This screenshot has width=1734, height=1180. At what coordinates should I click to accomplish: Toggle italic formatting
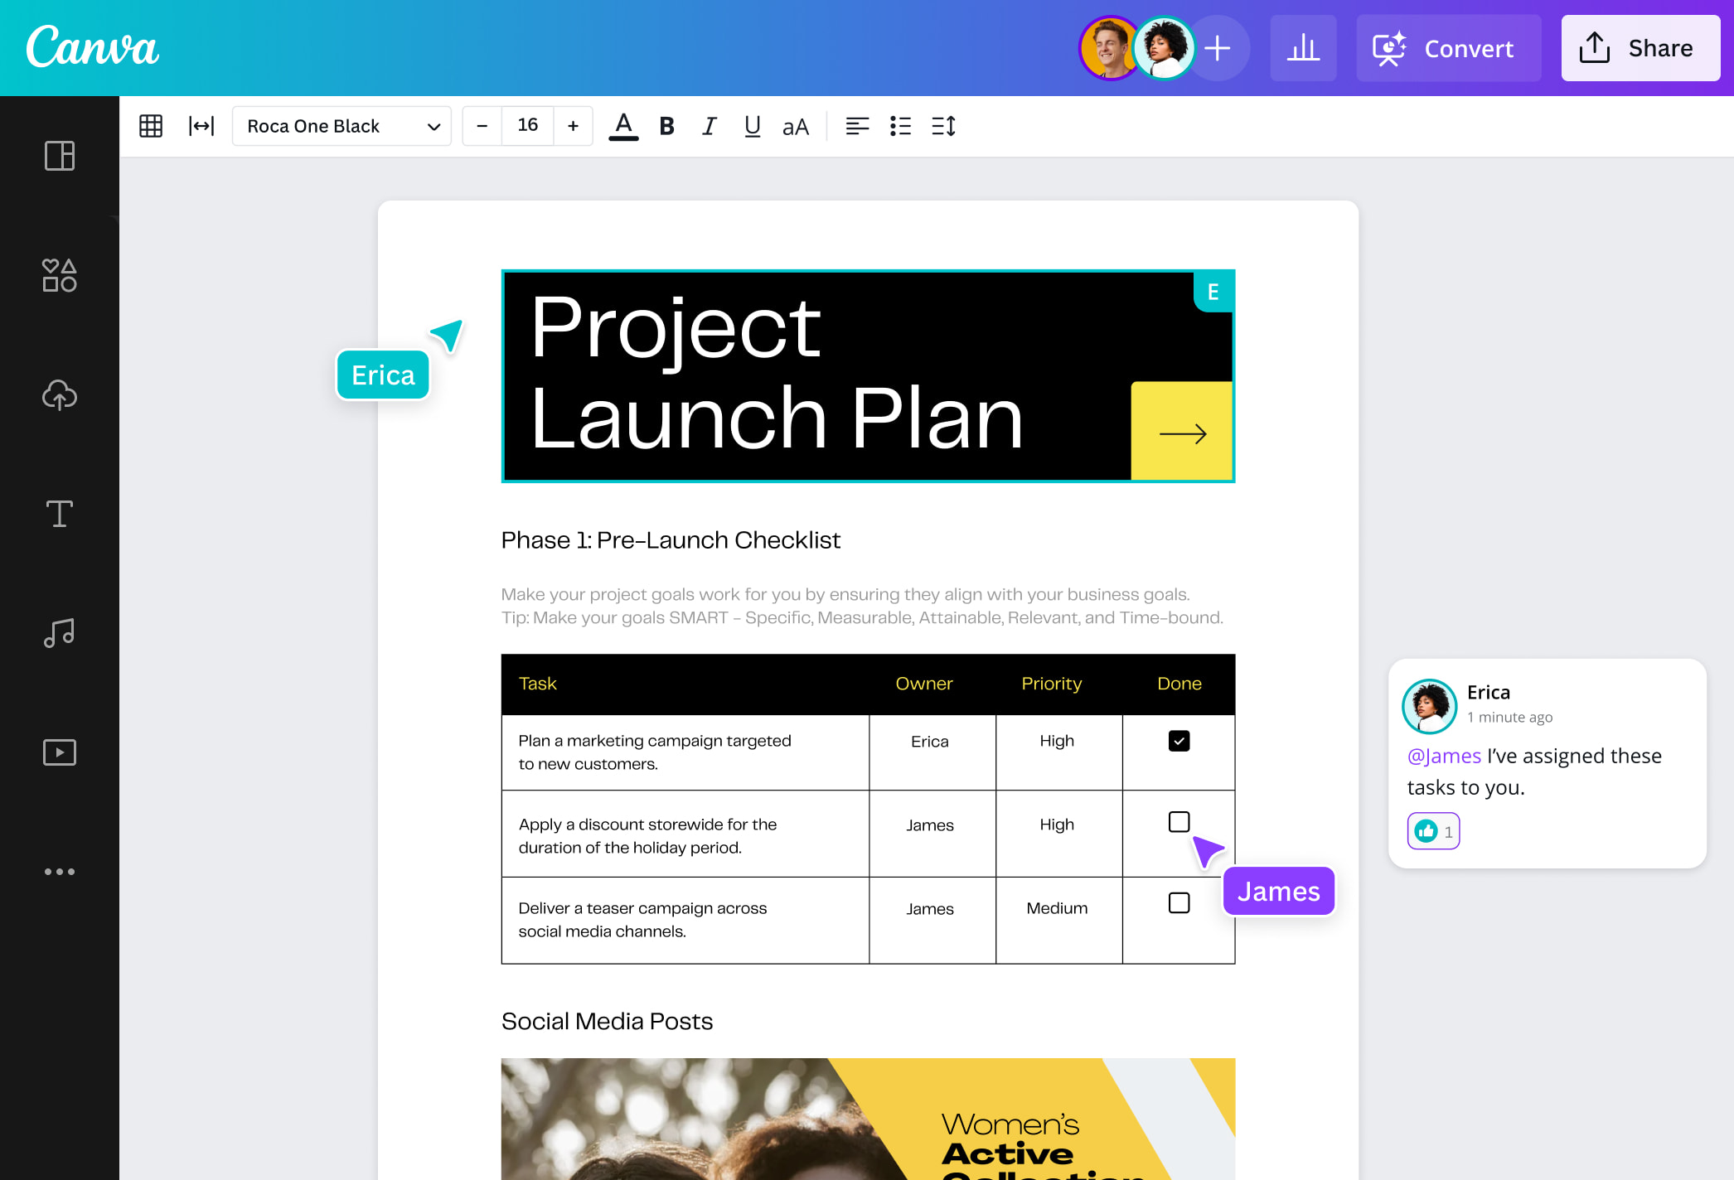pyautogui.click(x=709, y=126)
